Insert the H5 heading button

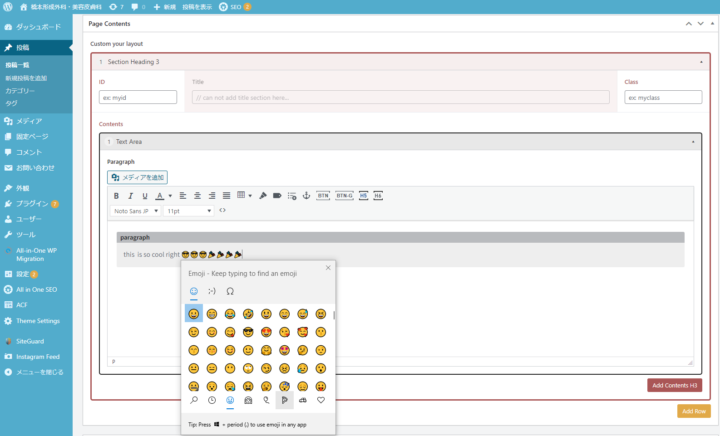[x=364, y=196]
